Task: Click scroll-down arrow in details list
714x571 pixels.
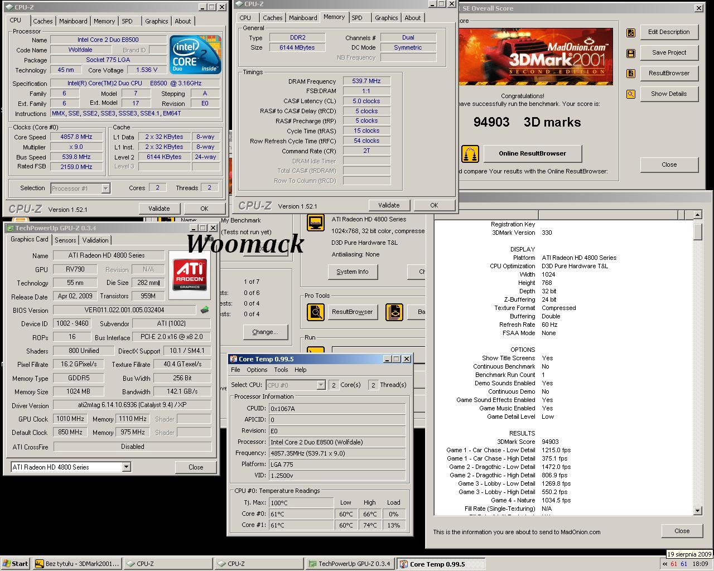Action: 698,511
